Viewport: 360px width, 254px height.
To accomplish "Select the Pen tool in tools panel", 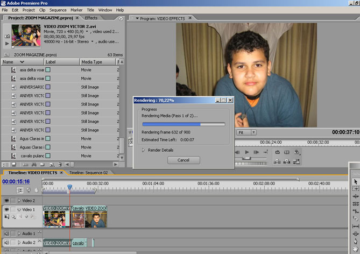I will pos(356,241).
